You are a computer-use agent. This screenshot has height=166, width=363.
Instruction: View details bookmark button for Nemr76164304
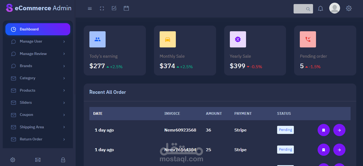[324, 150]
